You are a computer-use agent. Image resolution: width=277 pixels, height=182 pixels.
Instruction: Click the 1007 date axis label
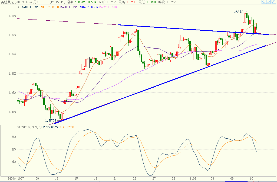tap(21, 178)
